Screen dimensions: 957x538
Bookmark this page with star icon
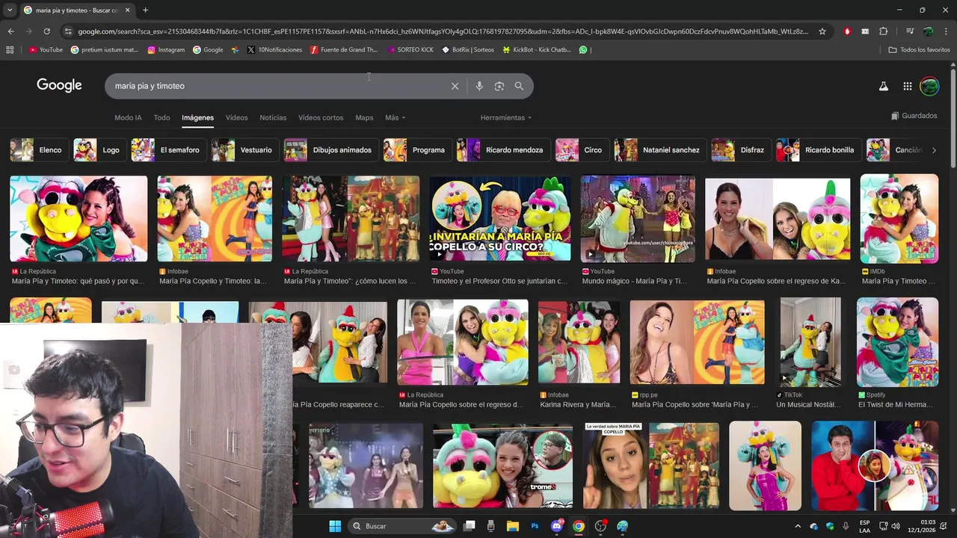822,31
